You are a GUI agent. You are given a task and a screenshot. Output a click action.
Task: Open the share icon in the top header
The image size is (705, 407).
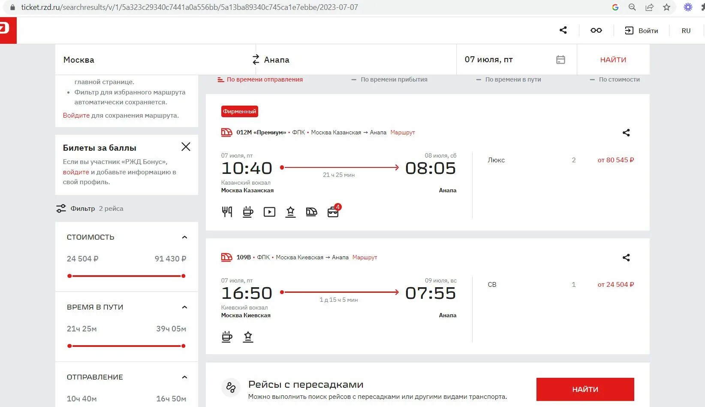[563, 30]
